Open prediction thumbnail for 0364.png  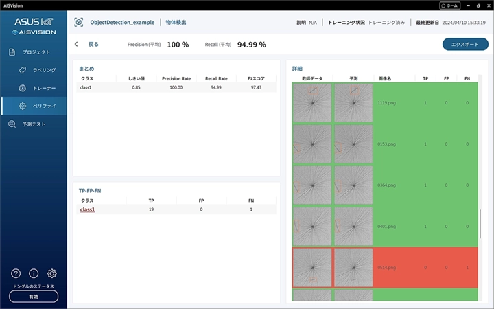[353, 185]
